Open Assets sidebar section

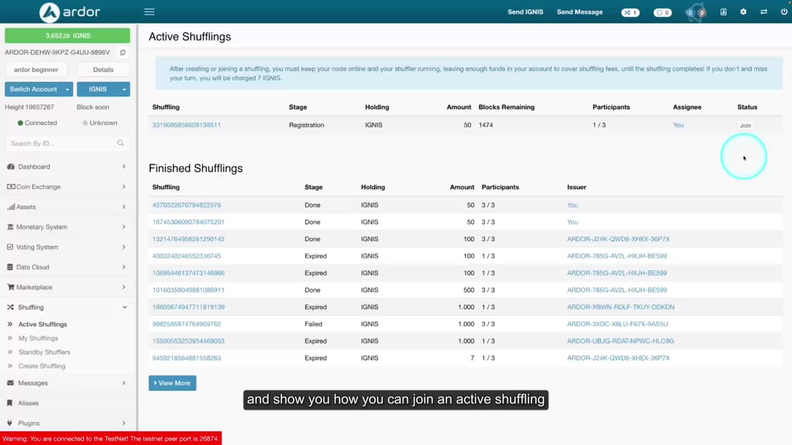pos(67,207)
